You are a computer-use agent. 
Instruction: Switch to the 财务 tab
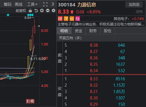(93, 31)
